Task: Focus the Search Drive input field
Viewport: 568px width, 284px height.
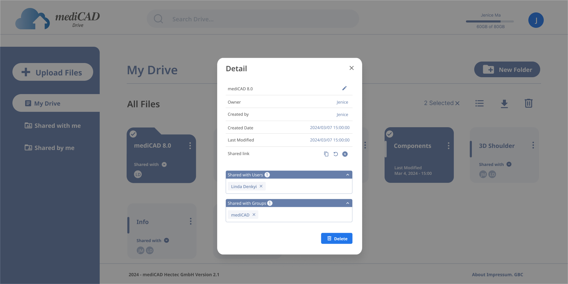Action: (x=253, y=19)
